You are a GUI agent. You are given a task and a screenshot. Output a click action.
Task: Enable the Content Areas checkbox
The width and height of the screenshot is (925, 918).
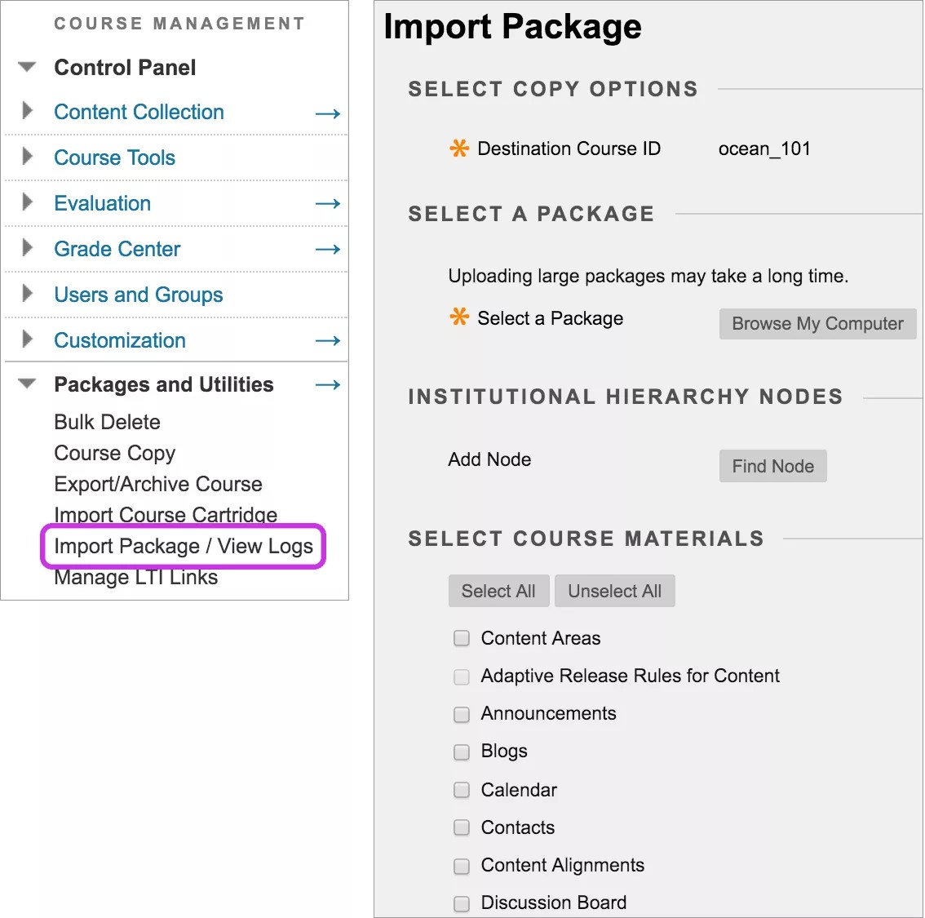[x=462, y=638]
